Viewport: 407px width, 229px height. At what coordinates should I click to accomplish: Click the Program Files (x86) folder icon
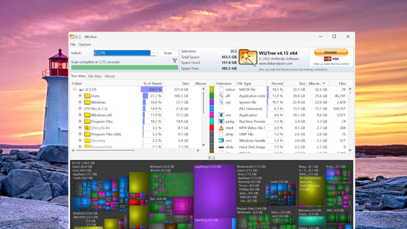click(x=87, y=134)
